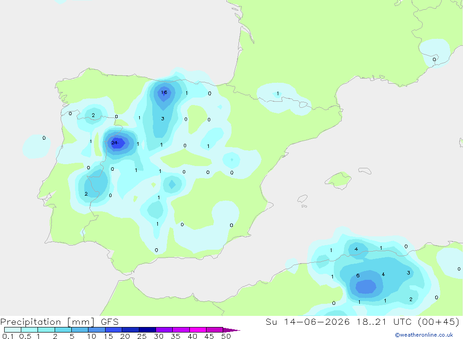Click the legend label "30"
Image resolution: width=463 pixels, height=339 pixels.
point(158,336)
